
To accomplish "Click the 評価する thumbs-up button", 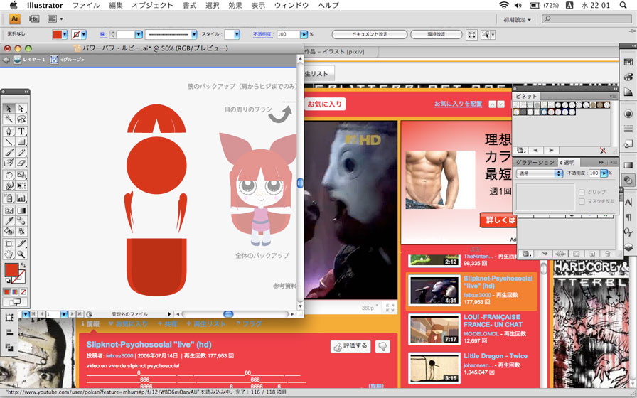I will (350, 346).
